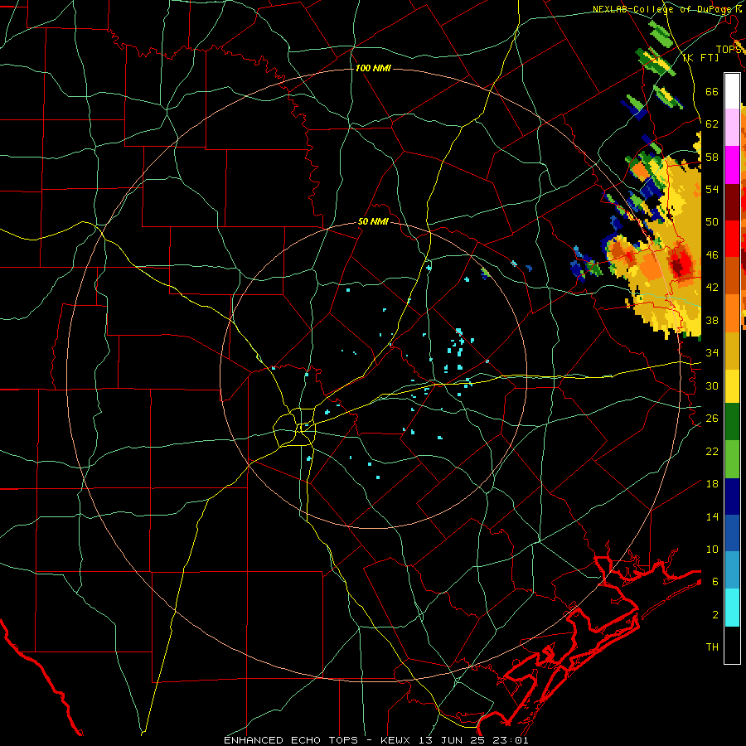746x746 pixels.
Task: Click the 13 JUN 25 date stamp
Action: point(453,740)
